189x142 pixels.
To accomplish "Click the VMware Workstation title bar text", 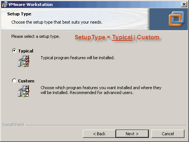I will 30,4.
